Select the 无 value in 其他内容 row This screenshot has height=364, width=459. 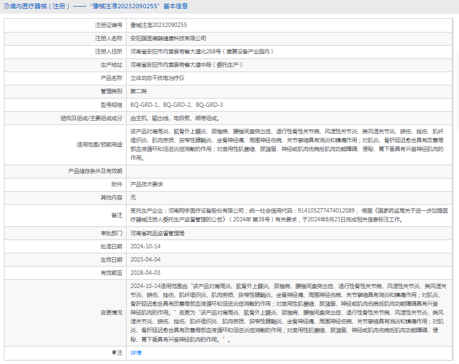pyautogui.click(x=133, y=198)
